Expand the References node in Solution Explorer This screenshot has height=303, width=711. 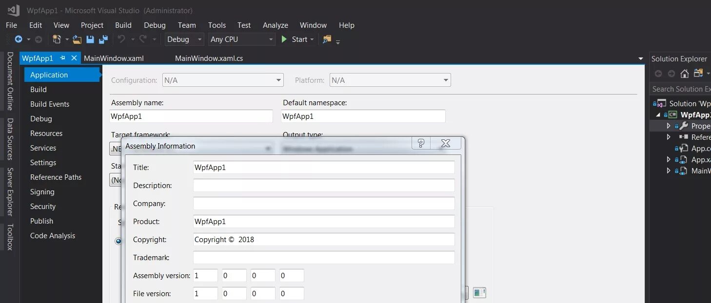click(669, 137)
